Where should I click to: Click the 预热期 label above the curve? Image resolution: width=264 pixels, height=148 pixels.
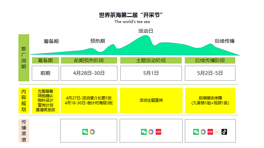point(98,41)
